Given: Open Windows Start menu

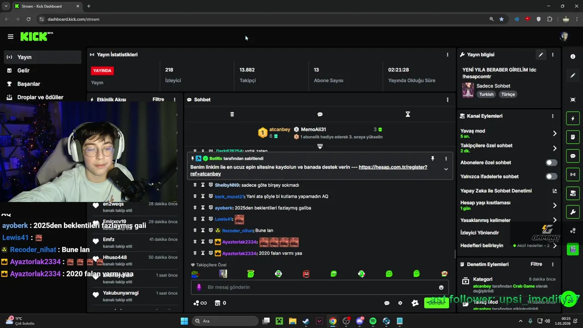Looking at the screenshot, I should pyautogui.click(x=184, y=321).
